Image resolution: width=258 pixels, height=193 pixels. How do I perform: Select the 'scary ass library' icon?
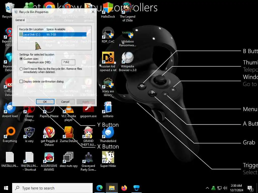click(x=108, y=87)
